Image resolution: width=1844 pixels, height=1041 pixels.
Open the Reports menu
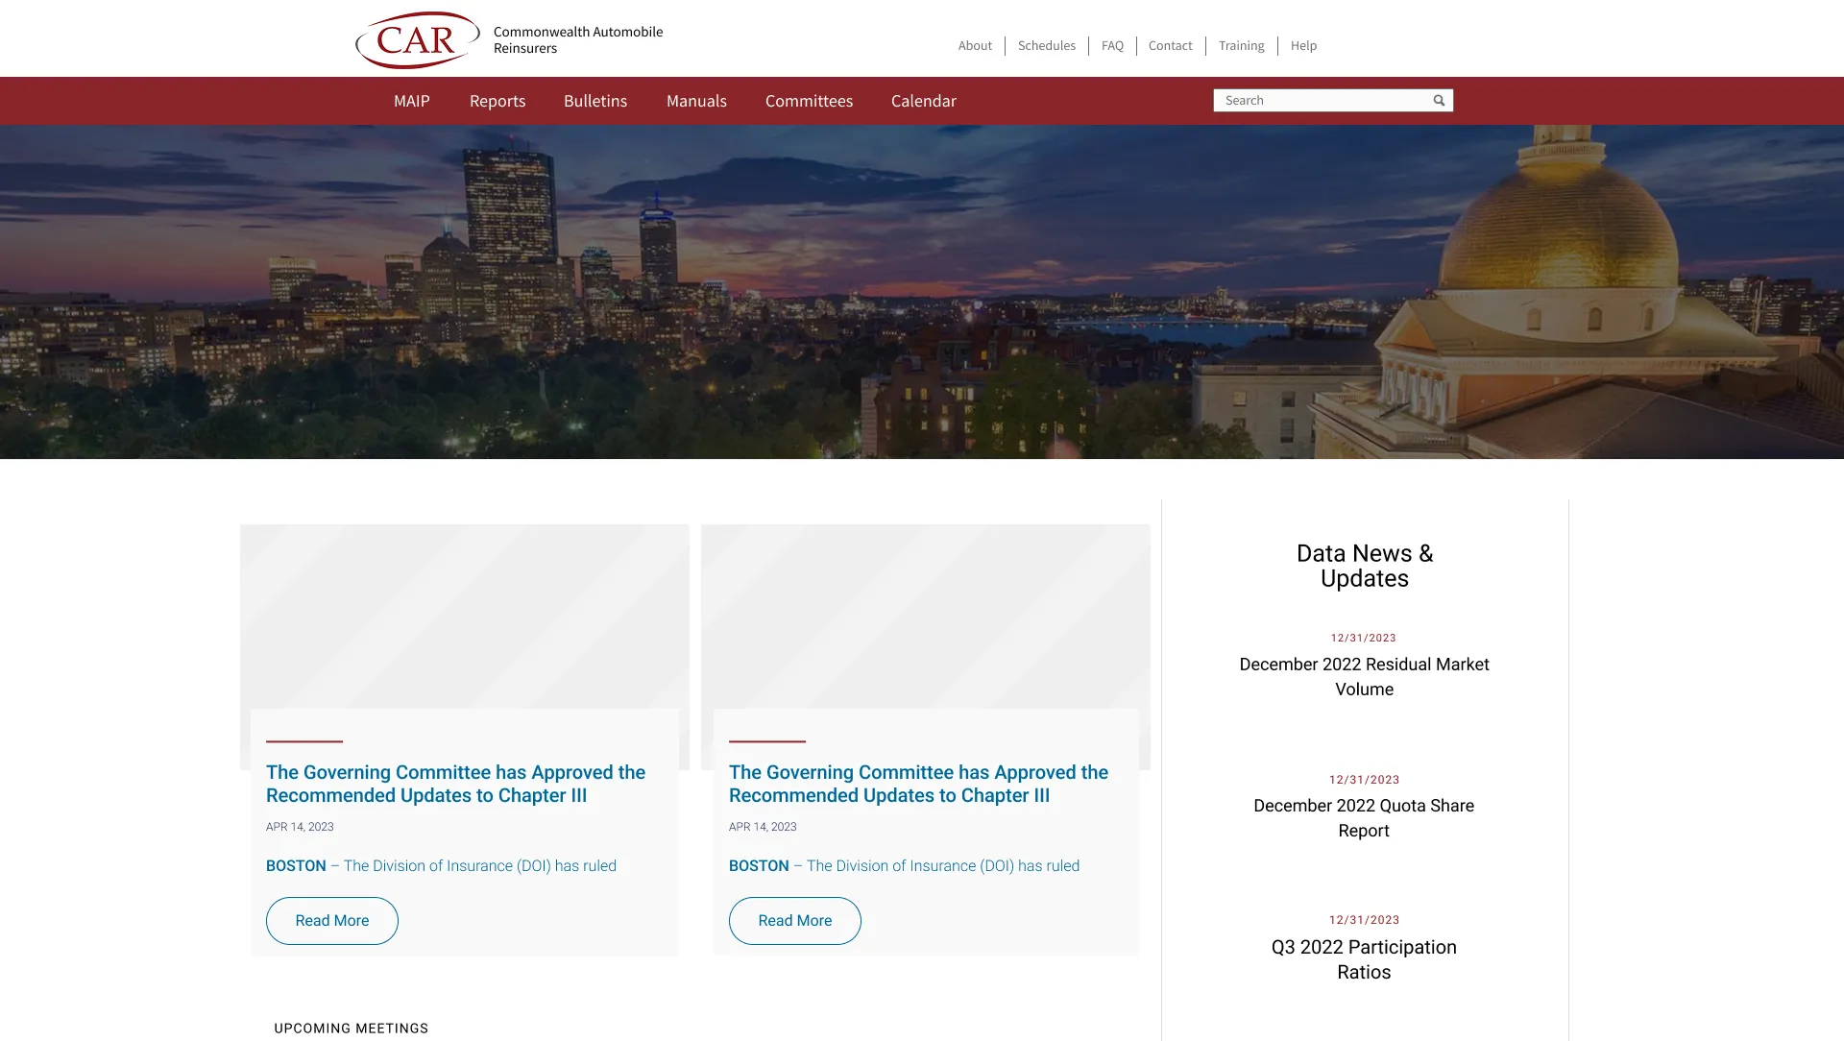[497, 101]
